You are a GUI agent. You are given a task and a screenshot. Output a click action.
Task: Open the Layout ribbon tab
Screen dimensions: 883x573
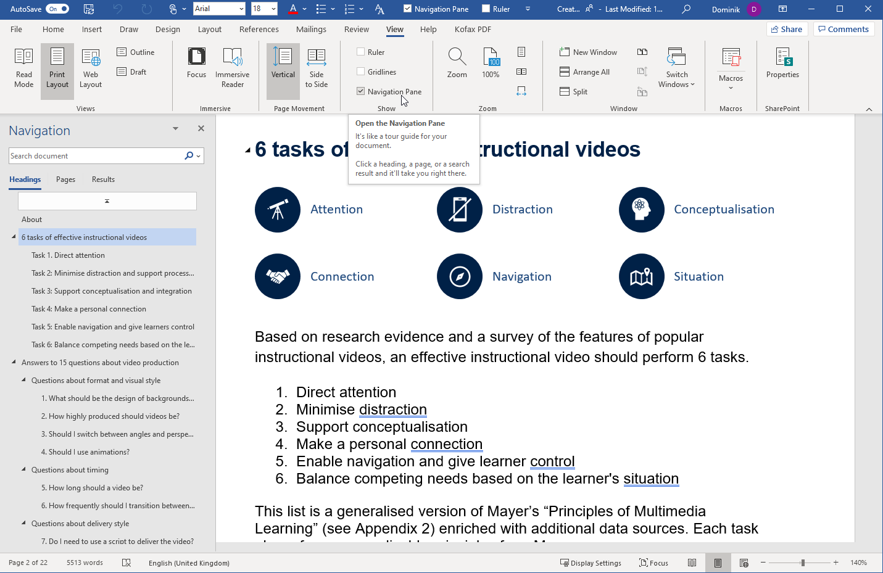210,30
